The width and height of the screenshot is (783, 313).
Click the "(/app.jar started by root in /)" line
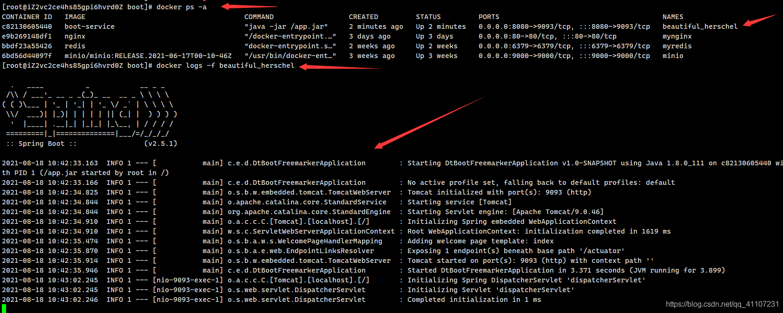point(104,173)
